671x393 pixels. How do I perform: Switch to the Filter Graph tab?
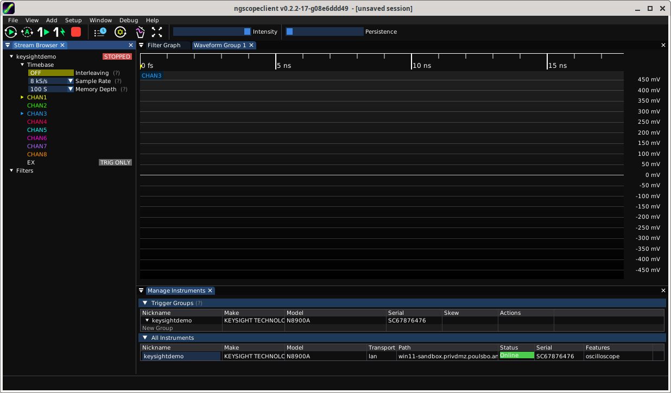point(164,45)
